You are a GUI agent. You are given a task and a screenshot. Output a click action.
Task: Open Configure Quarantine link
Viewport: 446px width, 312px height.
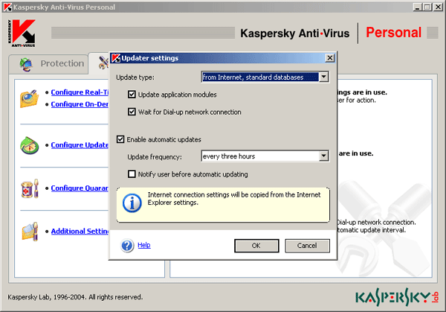(x=80, y=188)
